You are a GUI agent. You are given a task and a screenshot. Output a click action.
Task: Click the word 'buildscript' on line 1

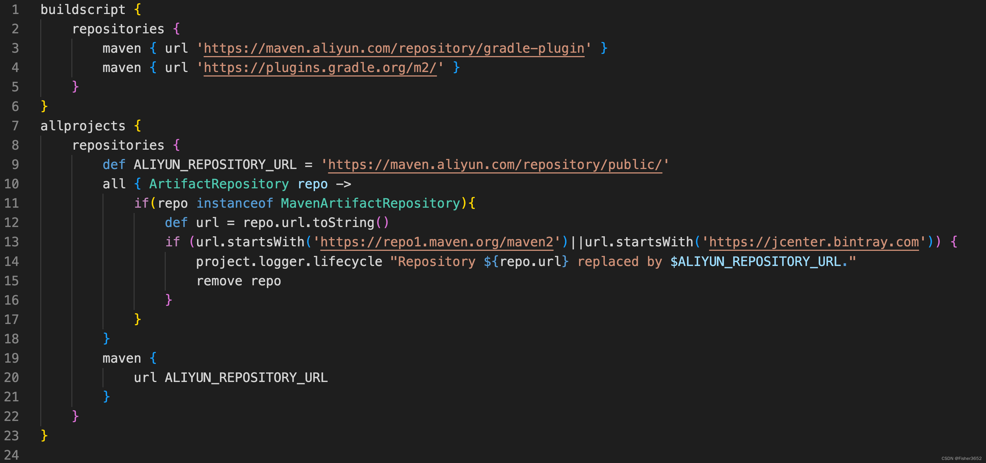coord(83,10)
